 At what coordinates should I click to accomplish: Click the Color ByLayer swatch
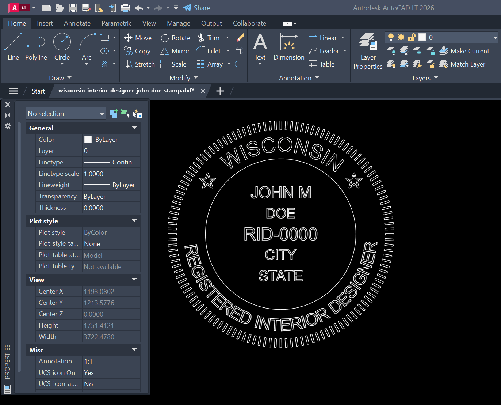coord(88,139)
